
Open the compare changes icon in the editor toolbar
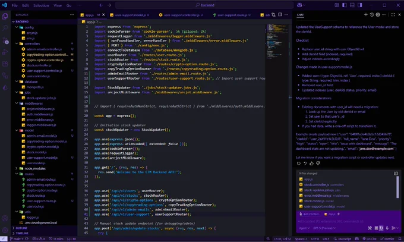273,15
